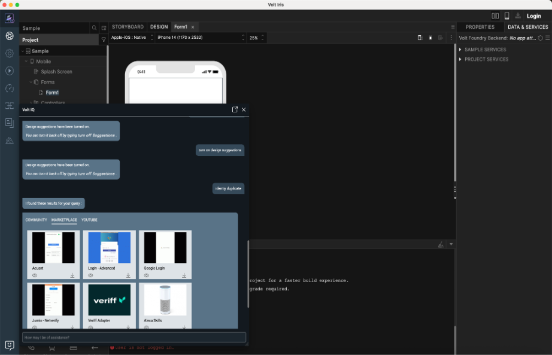The image size is (552, 355).
Task: Click the Volt IQ assistance input field
Action: tap(134, 338)
